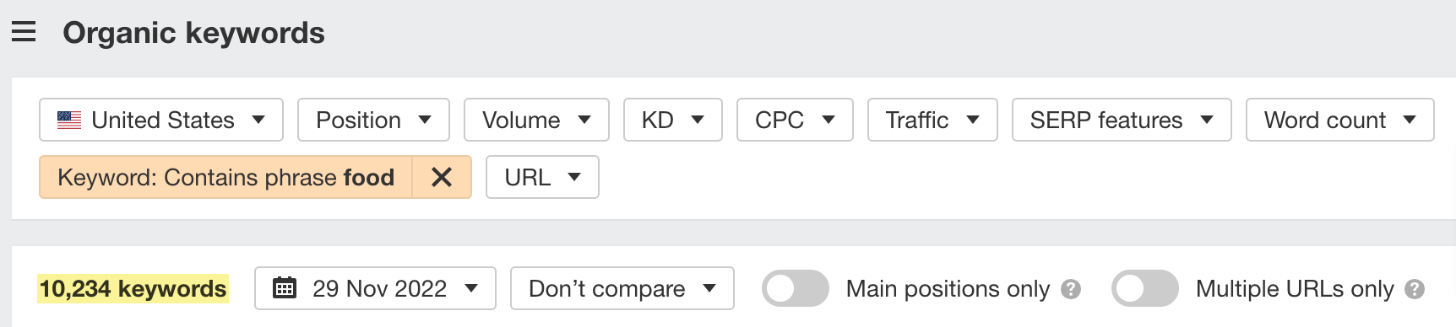
Task: Open the United States country dropdown
Action: click(x=161, y=120)
